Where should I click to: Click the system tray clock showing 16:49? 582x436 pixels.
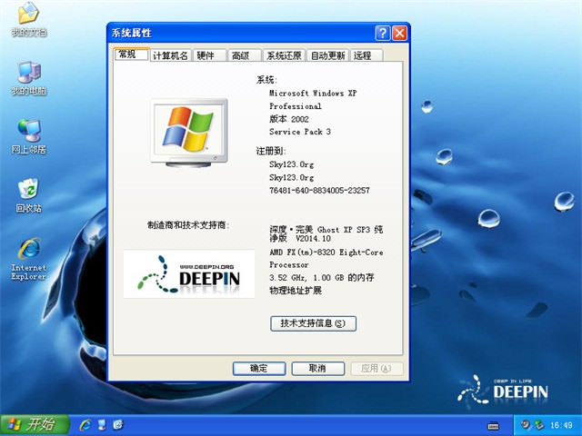pos(560,425)
